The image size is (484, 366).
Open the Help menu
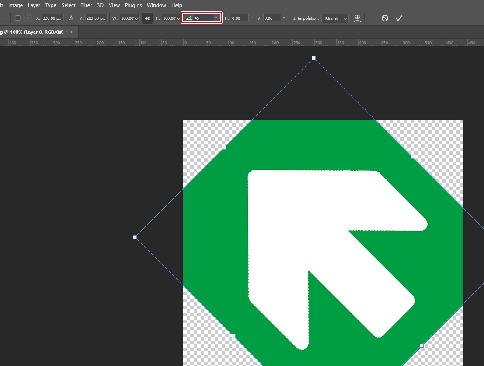(177, 5)
